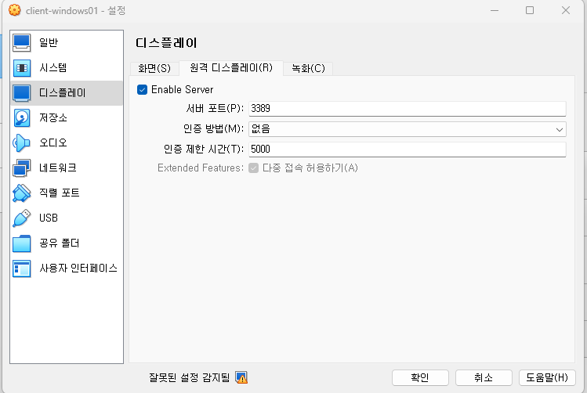Click the Enable Server label text
587x393 pixels.
pyautogui.click(x=183, y=90)
